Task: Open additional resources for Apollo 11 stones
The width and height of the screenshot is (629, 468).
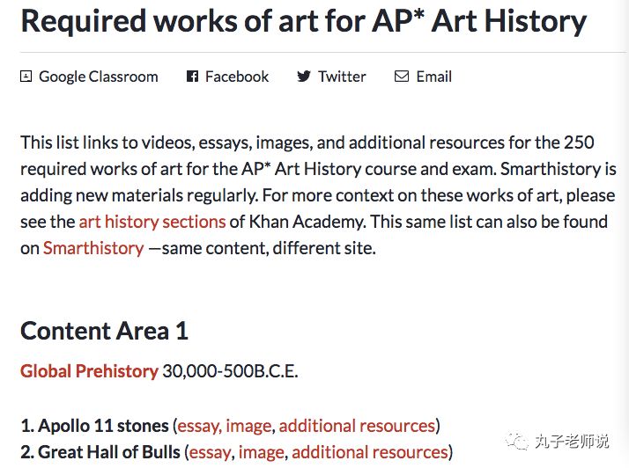Action: tap(357, 426)
